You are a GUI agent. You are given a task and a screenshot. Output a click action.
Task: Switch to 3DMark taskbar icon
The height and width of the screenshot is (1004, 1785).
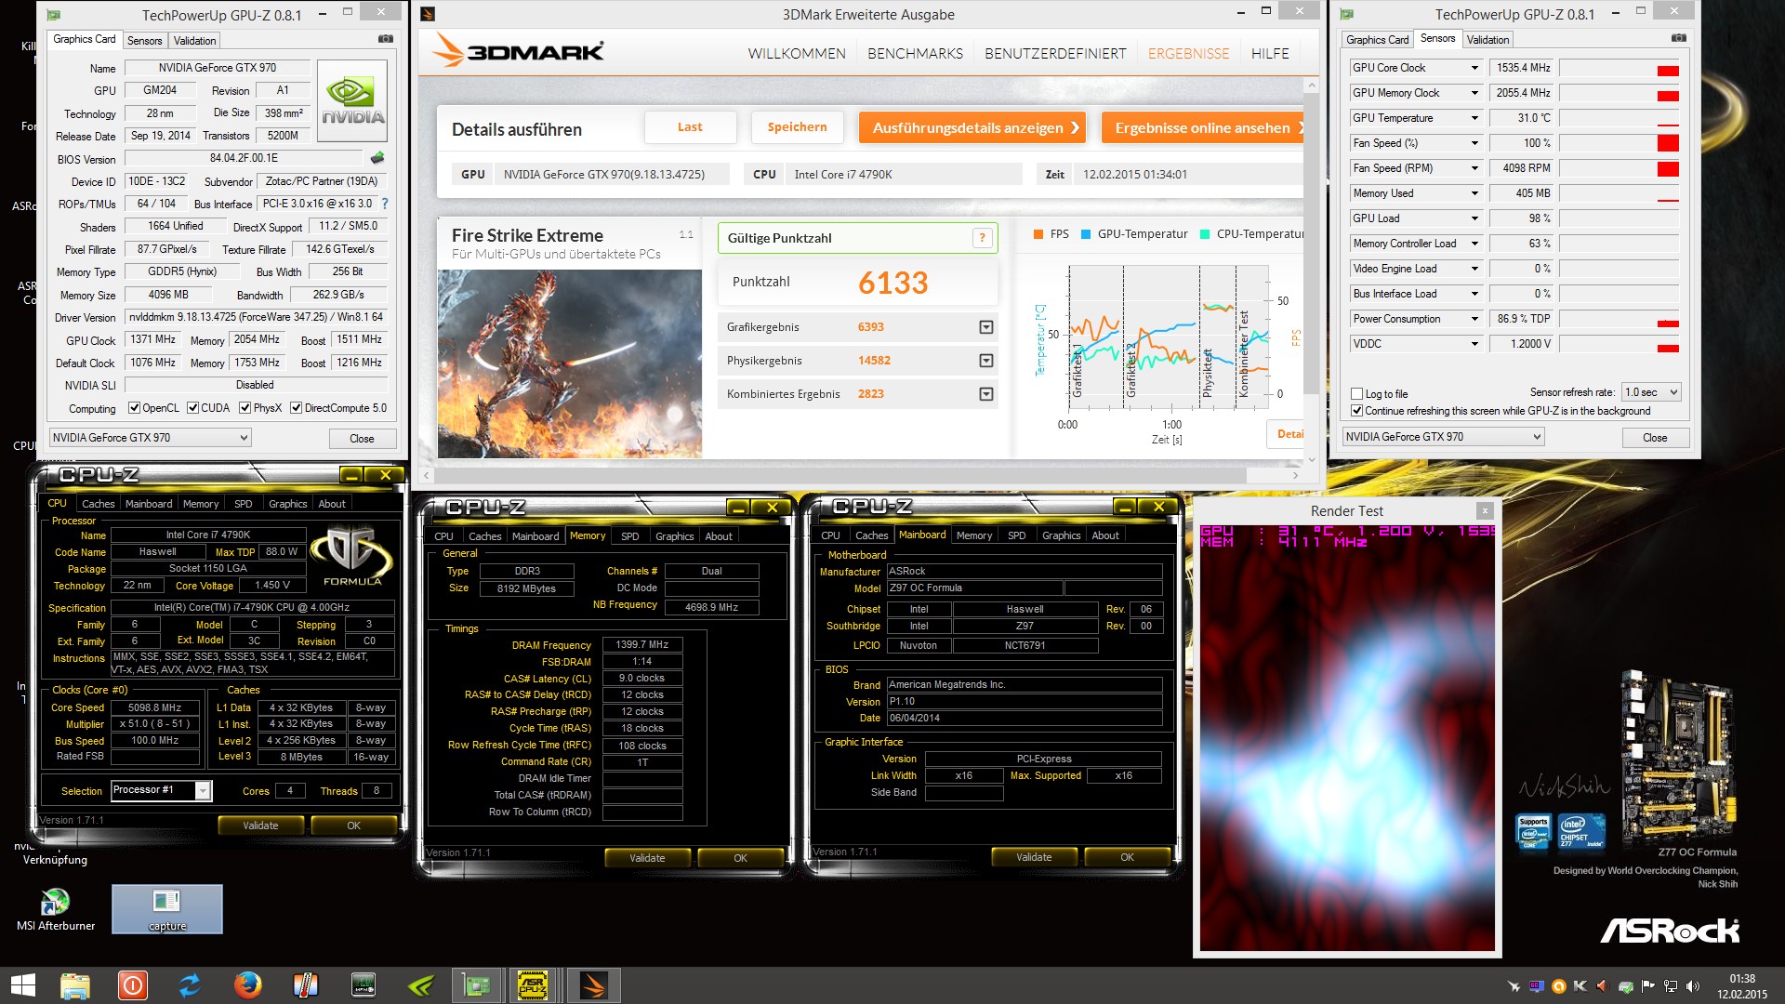(592, 985)
